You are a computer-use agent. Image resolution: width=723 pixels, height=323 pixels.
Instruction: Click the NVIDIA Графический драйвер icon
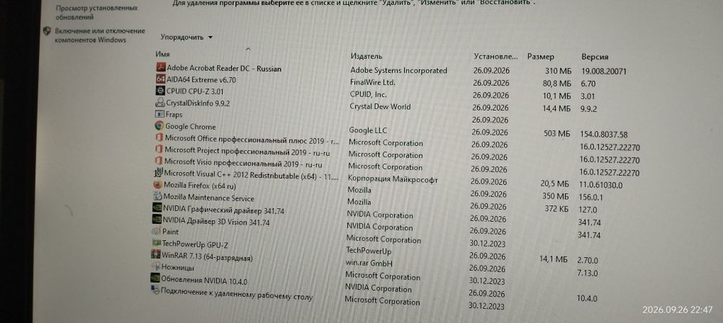(157, 208)
